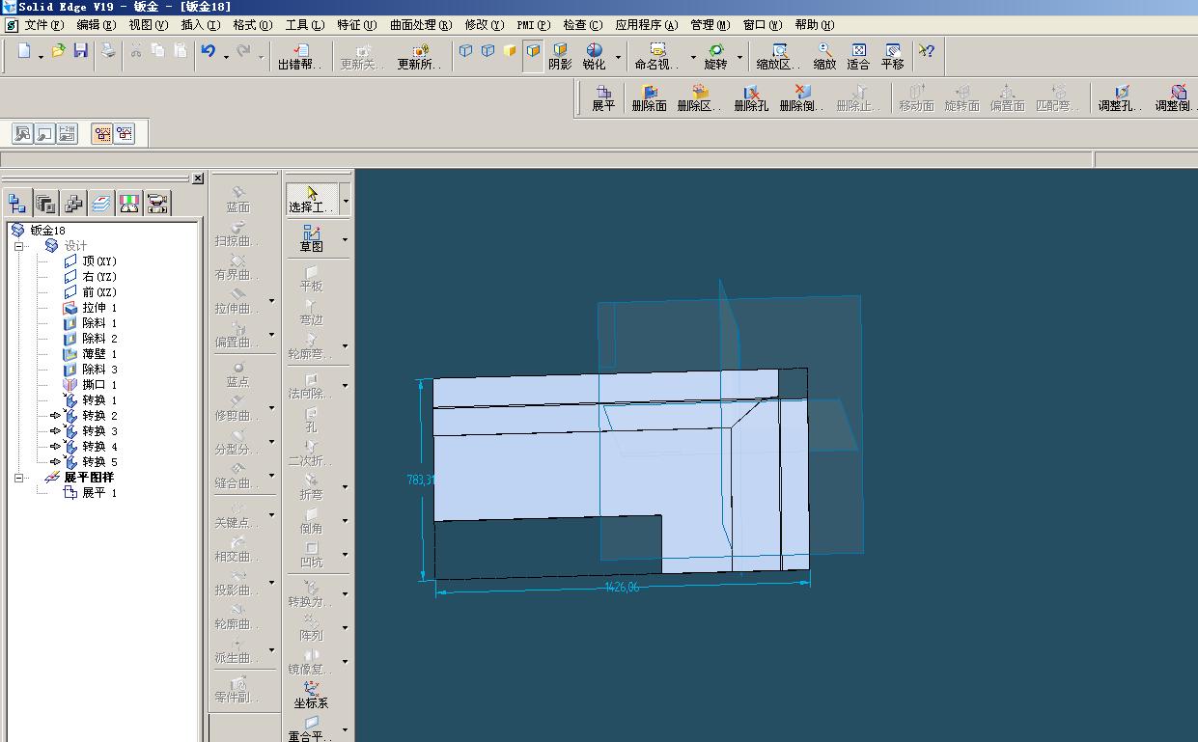Activate the 平移 pan tool
Image resolution: width=1198 pixels, height=742 pixels.
[x=893, y=57]
